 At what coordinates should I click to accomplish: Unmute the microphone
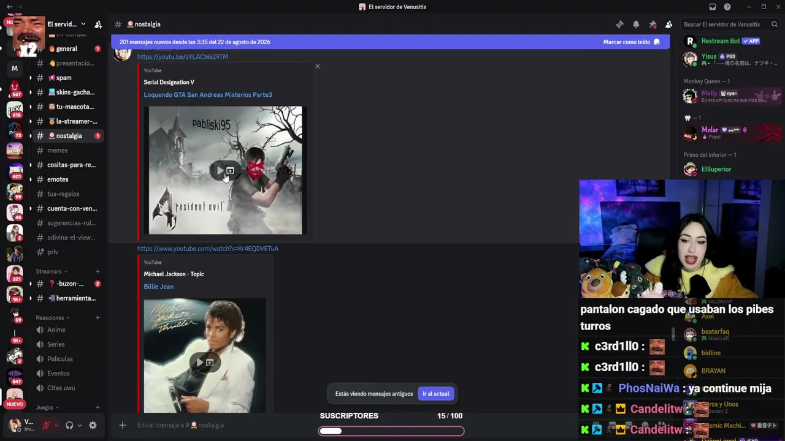pyautogui.click(x=46, y=425)
